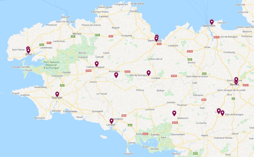Select the map pin on Quimper
Image resolution: width=254 pixels, height=157 pixels.
[57, 94]
